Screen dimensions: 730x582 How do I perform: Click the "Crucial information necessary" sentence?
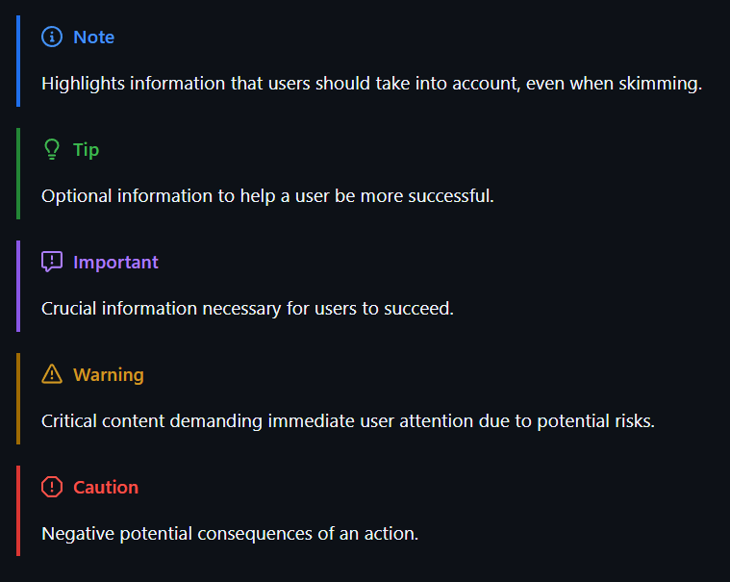(x=247, y=309)
